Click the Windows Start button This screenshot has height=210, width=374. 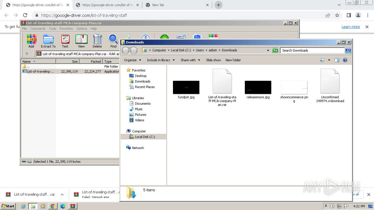8,206
